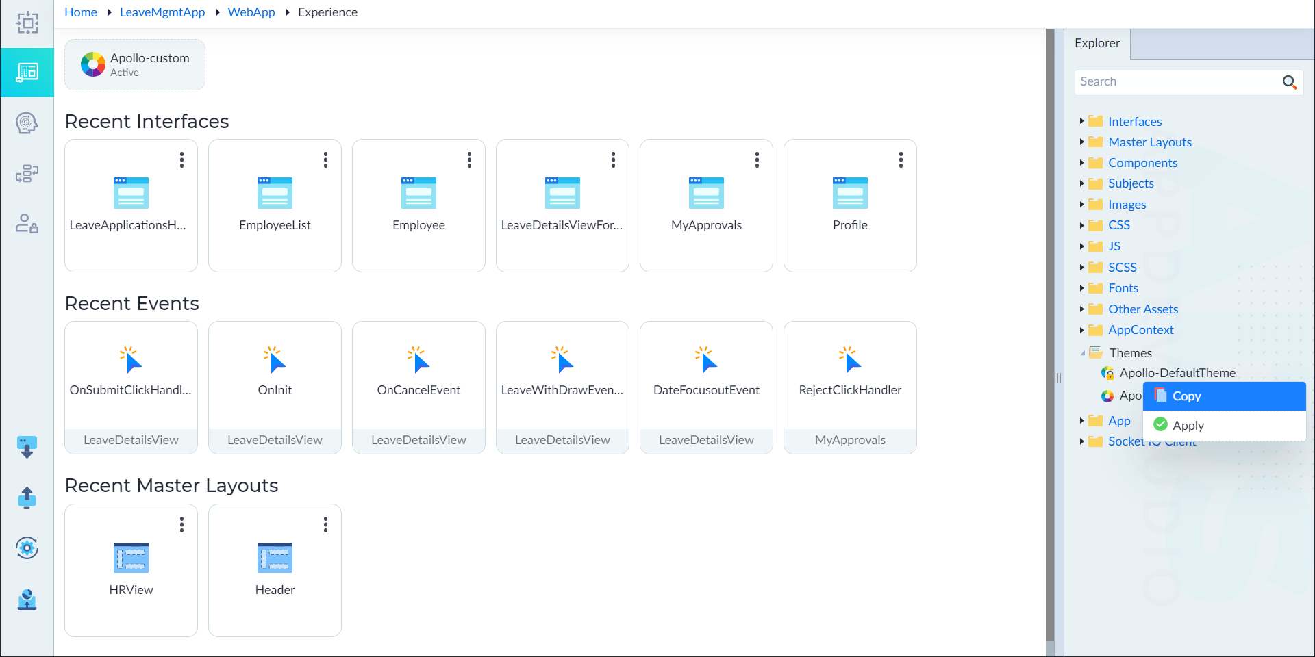Expand the Master Layouts folder
This screenshot has width=1315, height=657.
[x=1081, y=142]
